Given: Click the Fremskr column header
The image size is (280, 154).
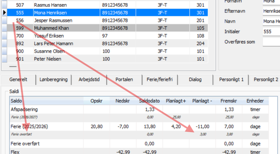Looking at the screenshot, I should pyautogui.click(x=229, y=101).
